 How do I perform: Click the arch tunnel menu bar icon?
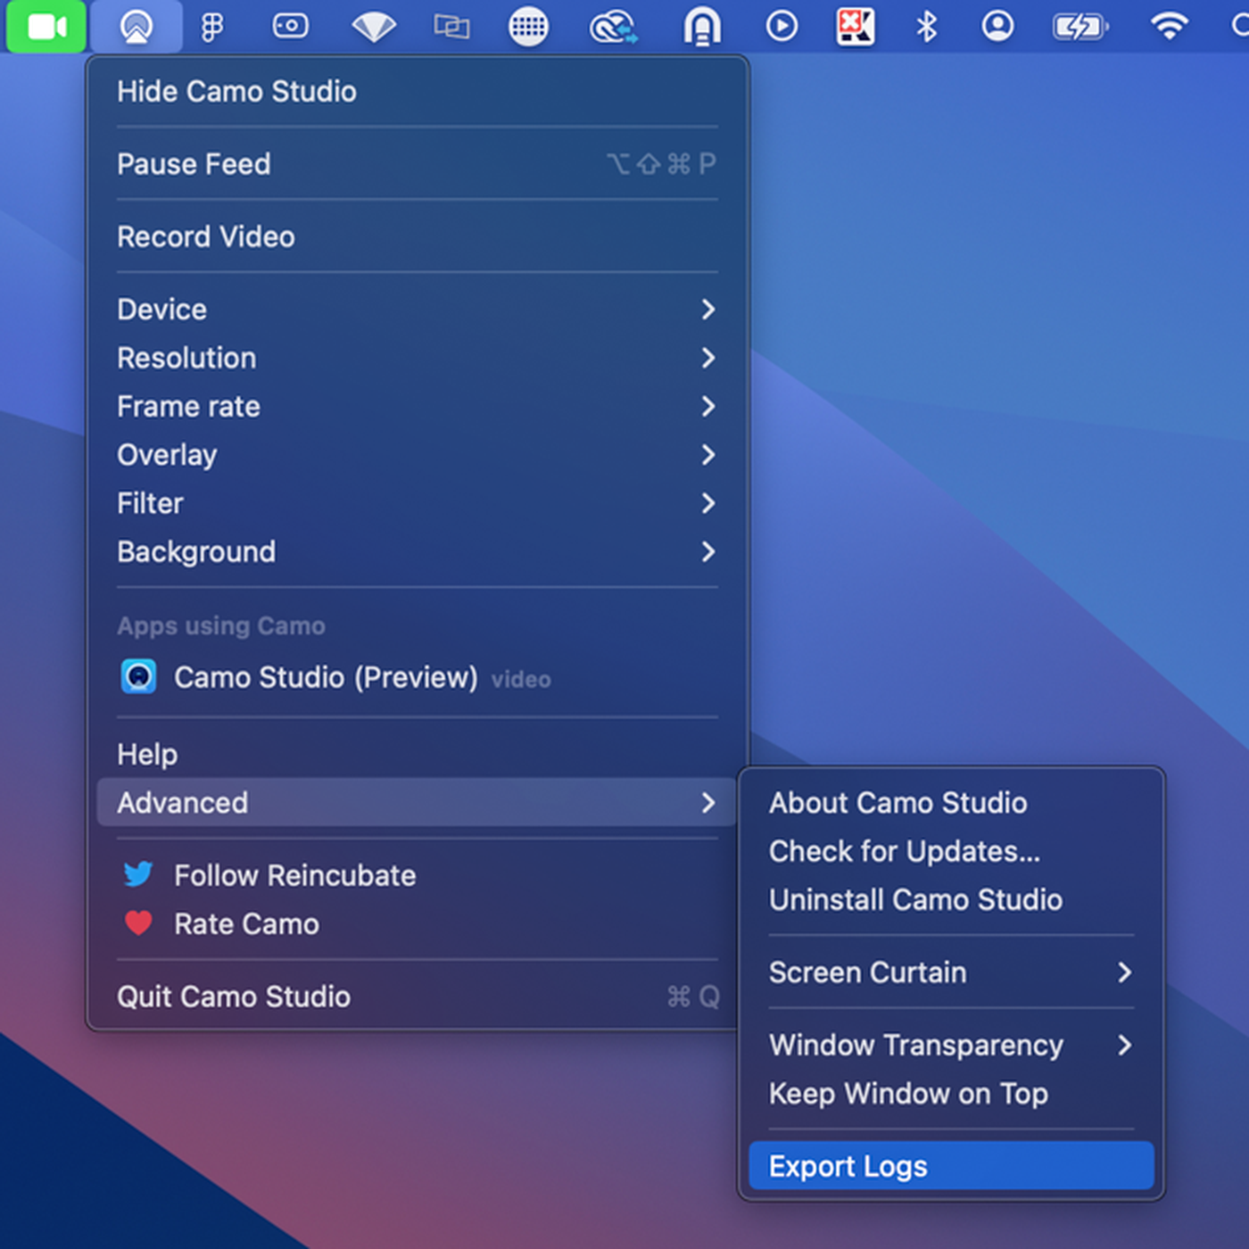point(702,27)
